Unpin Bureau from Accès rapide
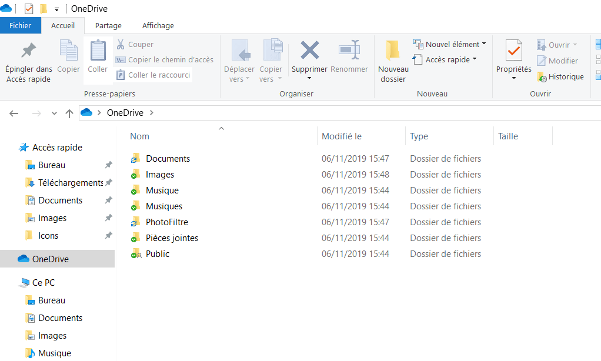 (x=108, y=166)
